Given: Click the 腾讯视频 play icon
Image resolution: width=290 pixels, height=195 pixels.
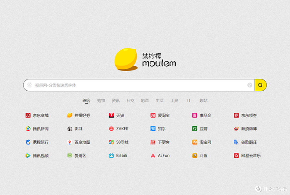Looking at the screenshot, I should (28, 156).
